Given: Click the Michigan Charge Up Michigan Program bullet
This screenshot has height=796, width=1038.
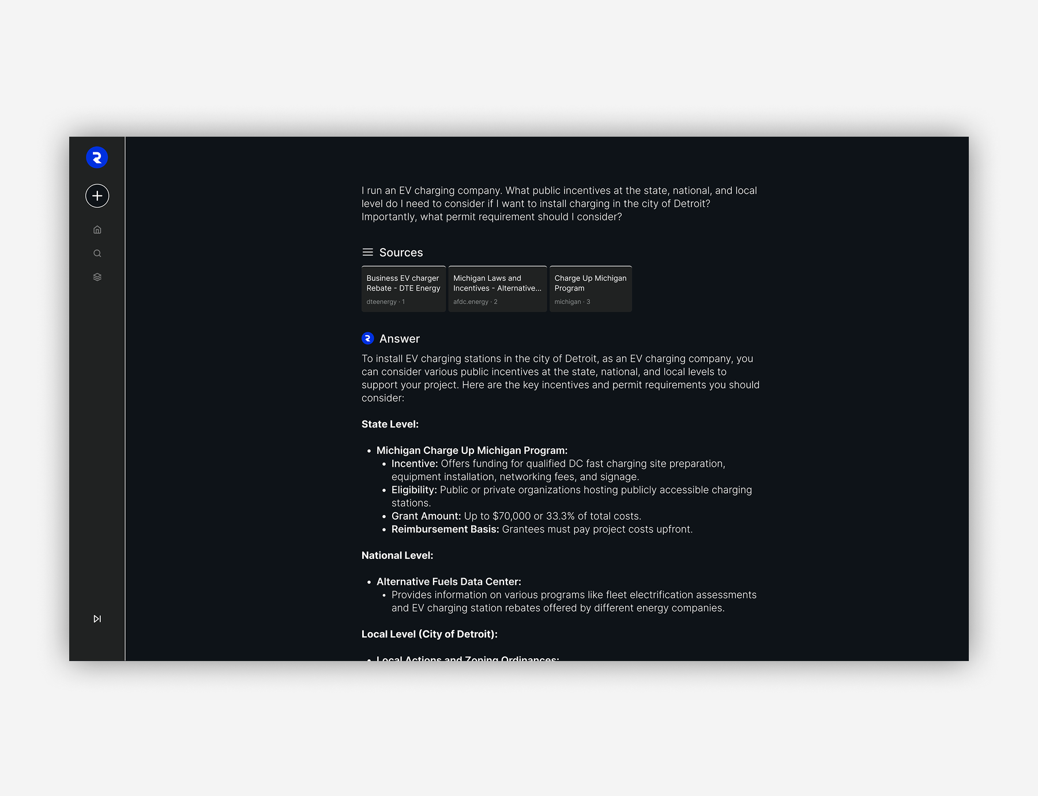Looking at the screenshot, I should coord(472,450).
